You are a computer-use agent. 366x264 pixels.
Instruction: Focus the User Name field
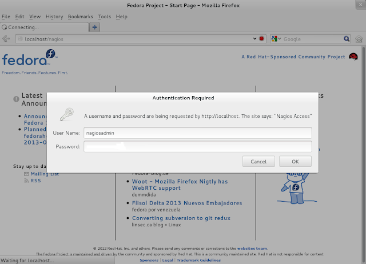(198, 133)
